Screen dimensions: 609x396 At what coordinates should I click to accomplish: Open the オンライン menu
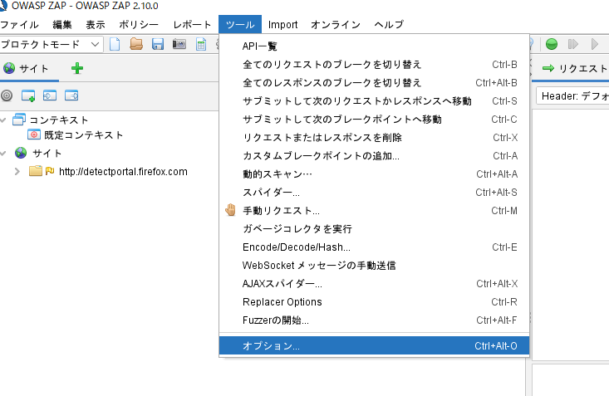(x=336, y=24)
